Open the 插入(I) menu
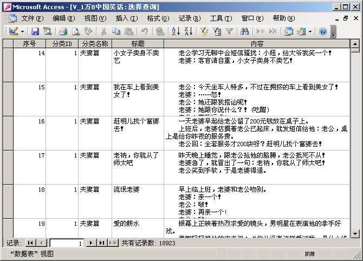Viewport: 363px width, 261px height. [127, 18]
